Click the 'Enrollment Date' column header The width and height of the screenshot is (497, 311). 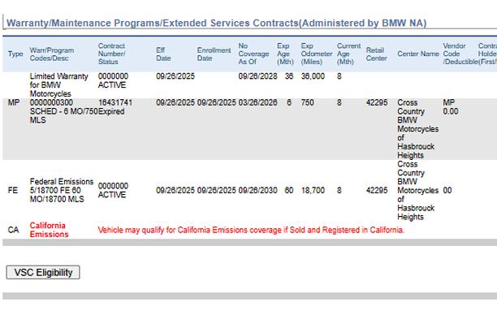pyautogui.click(x=214, y=54)
